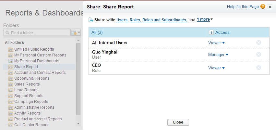
Task: Share with Users link
Action: pyautogui.click(x=122, y=20)
